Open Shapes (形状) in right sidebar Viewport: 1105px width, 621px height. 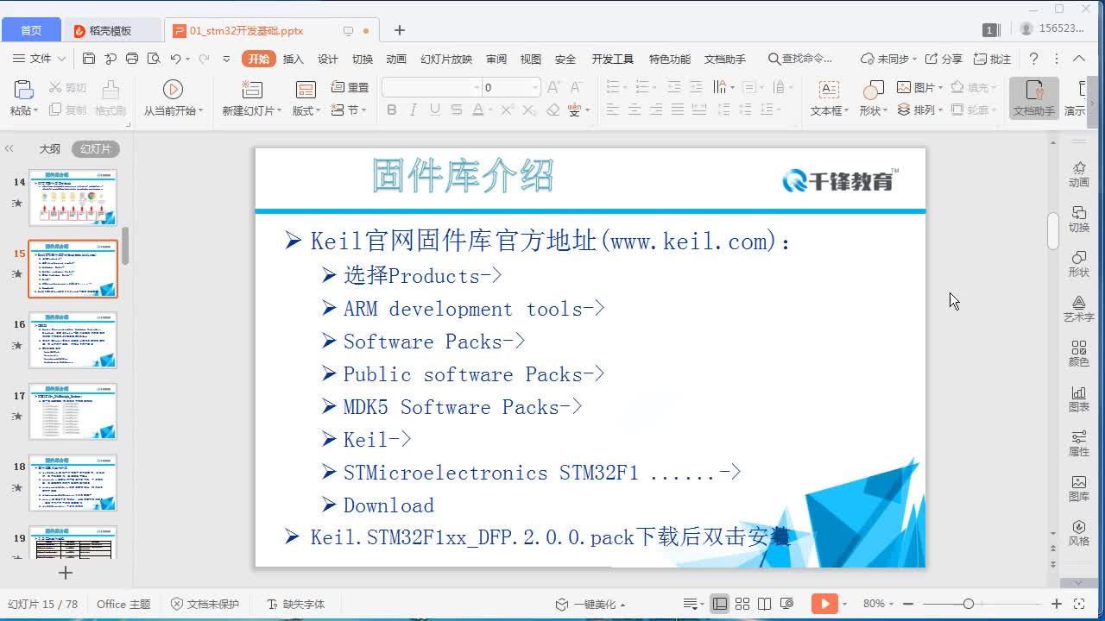coord(1079,263)
